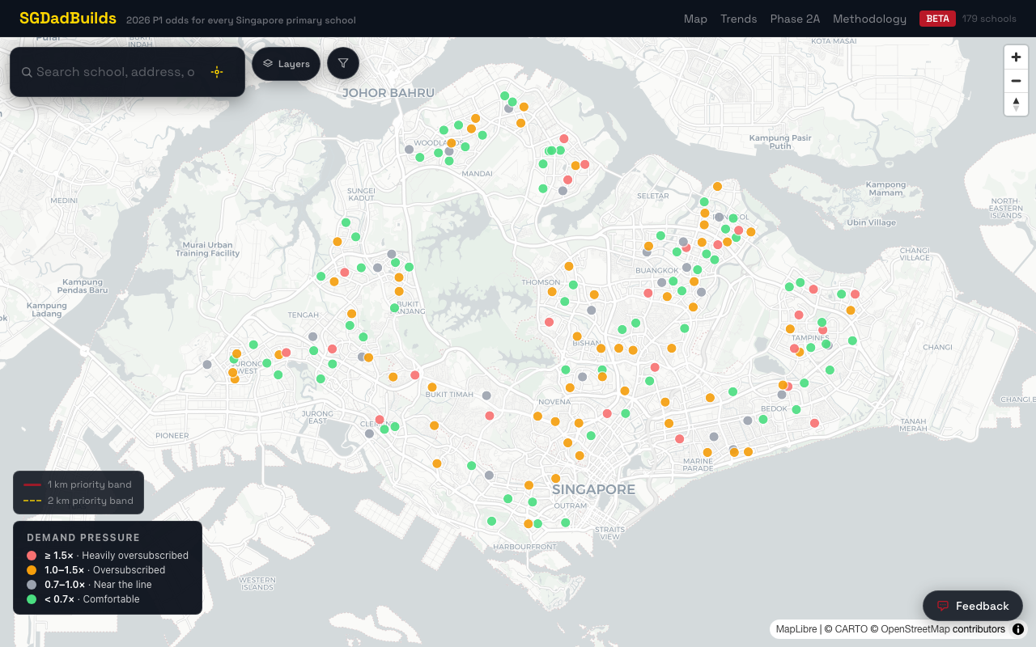
Task: Click the Ubin Village map label
Action: click(x=872, y=222)
